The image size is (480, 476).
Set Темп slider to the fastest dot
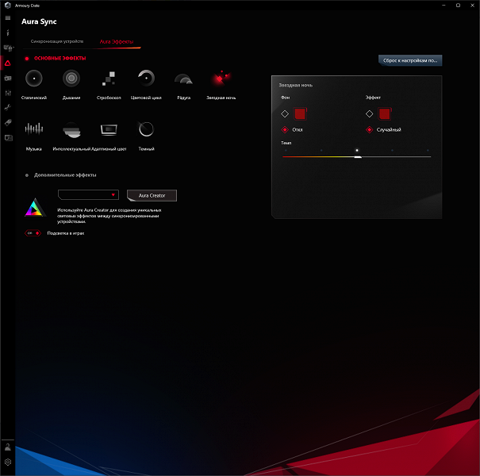pos(428,150)
